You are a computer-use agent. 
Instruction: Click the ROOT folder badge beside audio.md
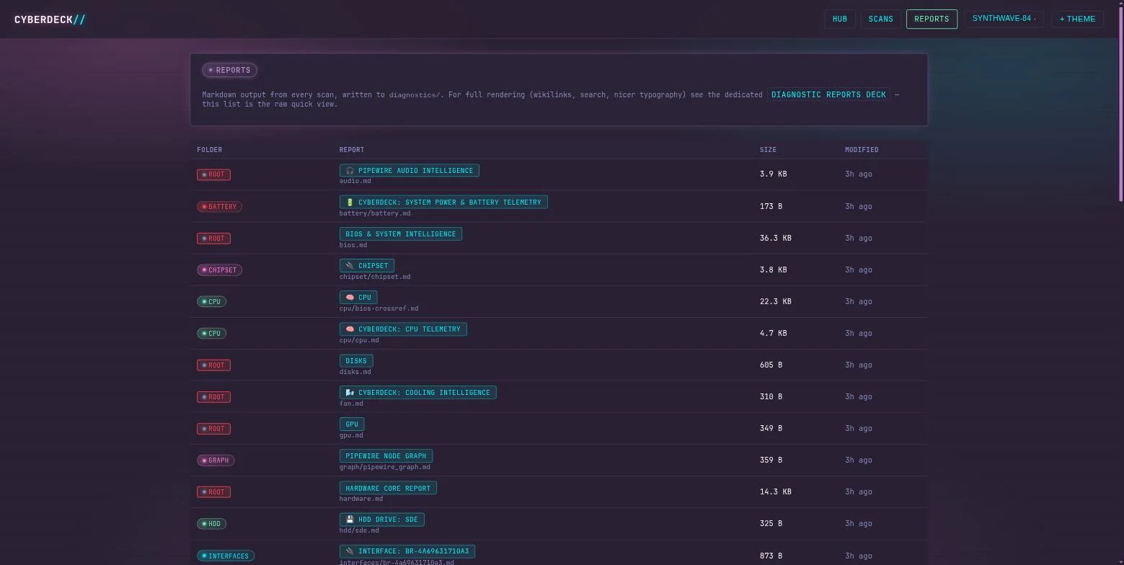(x=213, y=174)
